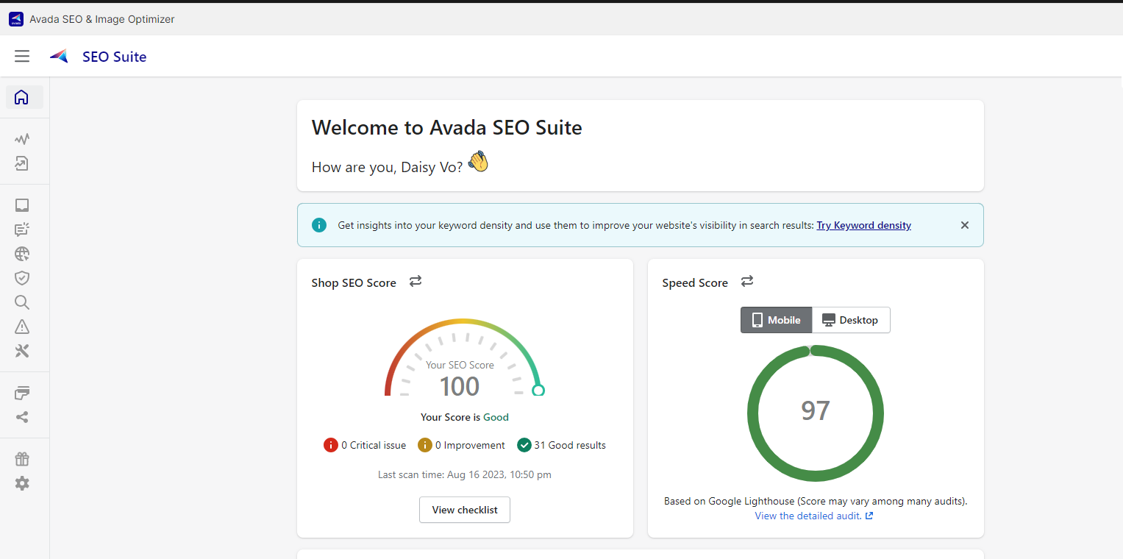Click the green Good results check icon
The height and width of the screenshot is (559, 1123).
coord(524,445)
